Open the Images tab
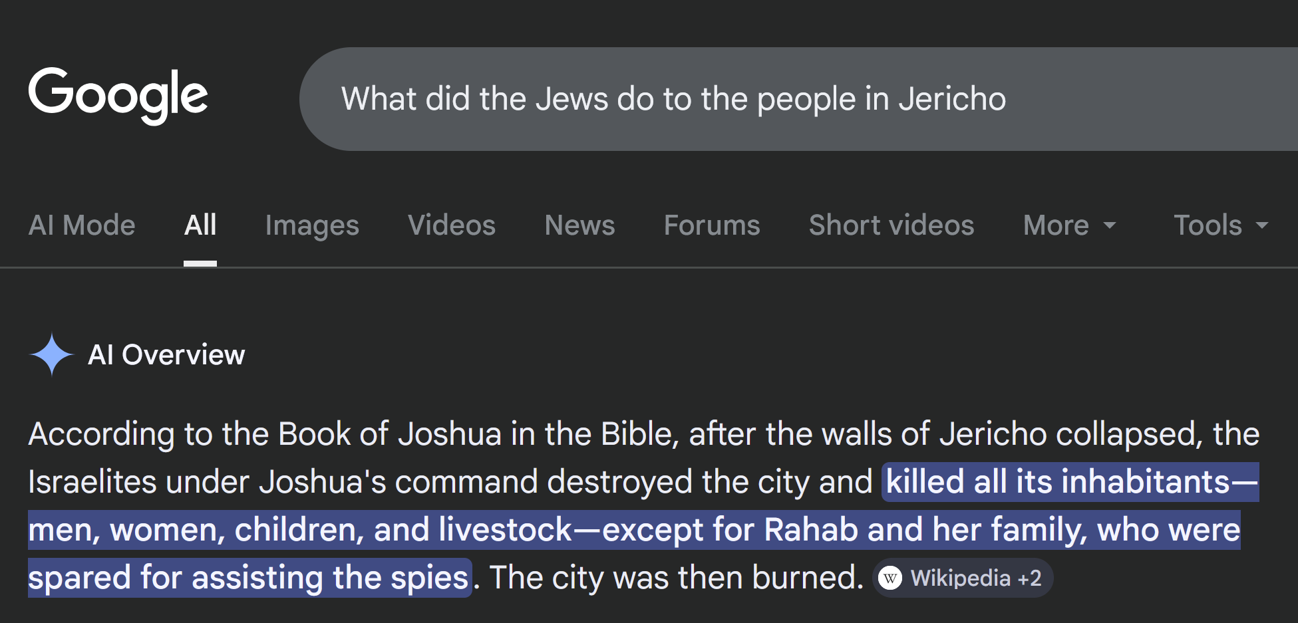The image size is (1298, 623). pos(312,225)
